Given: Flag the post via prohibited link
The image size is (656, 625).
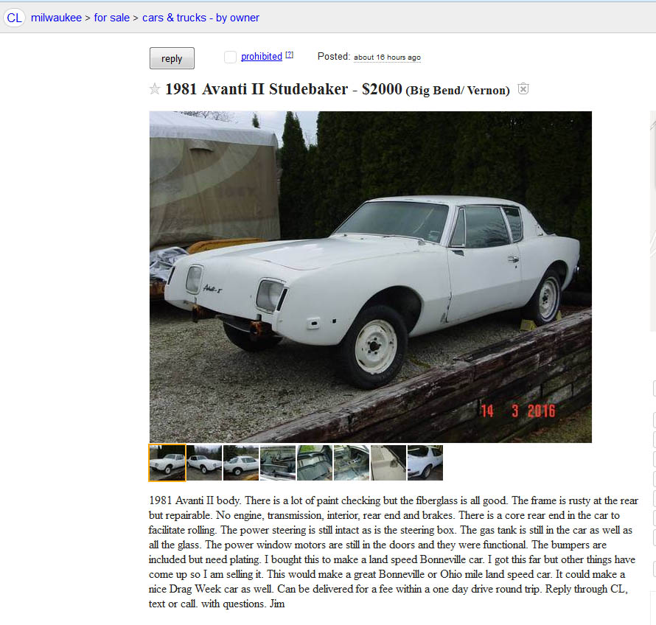Looking at the screenshot, I should pos(262,57).
